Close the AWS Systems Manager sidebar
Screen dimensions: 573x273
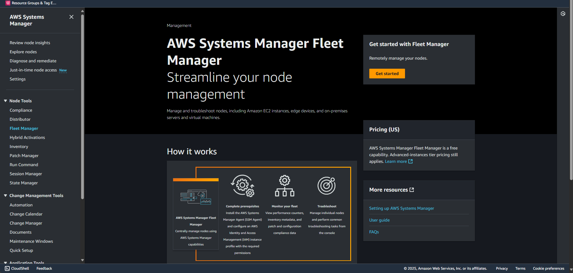71,17
